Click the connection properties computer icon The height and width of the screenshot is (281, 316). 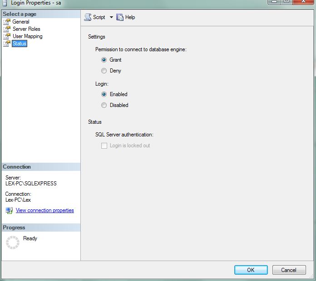[x=9, y=210]
